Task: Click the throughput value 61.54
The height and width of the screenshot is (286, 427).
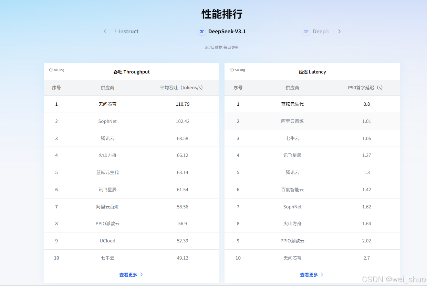Action: (183, 190)
